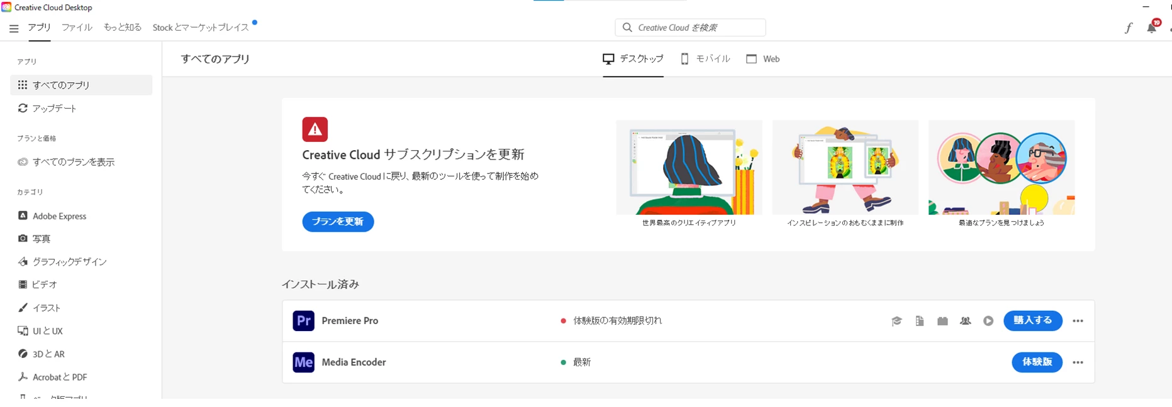Image resolution: width=1172 pixels, height=407 pixels.
Task: Click the すべてのアプリ page heading
Action: (x=215, y=59)
